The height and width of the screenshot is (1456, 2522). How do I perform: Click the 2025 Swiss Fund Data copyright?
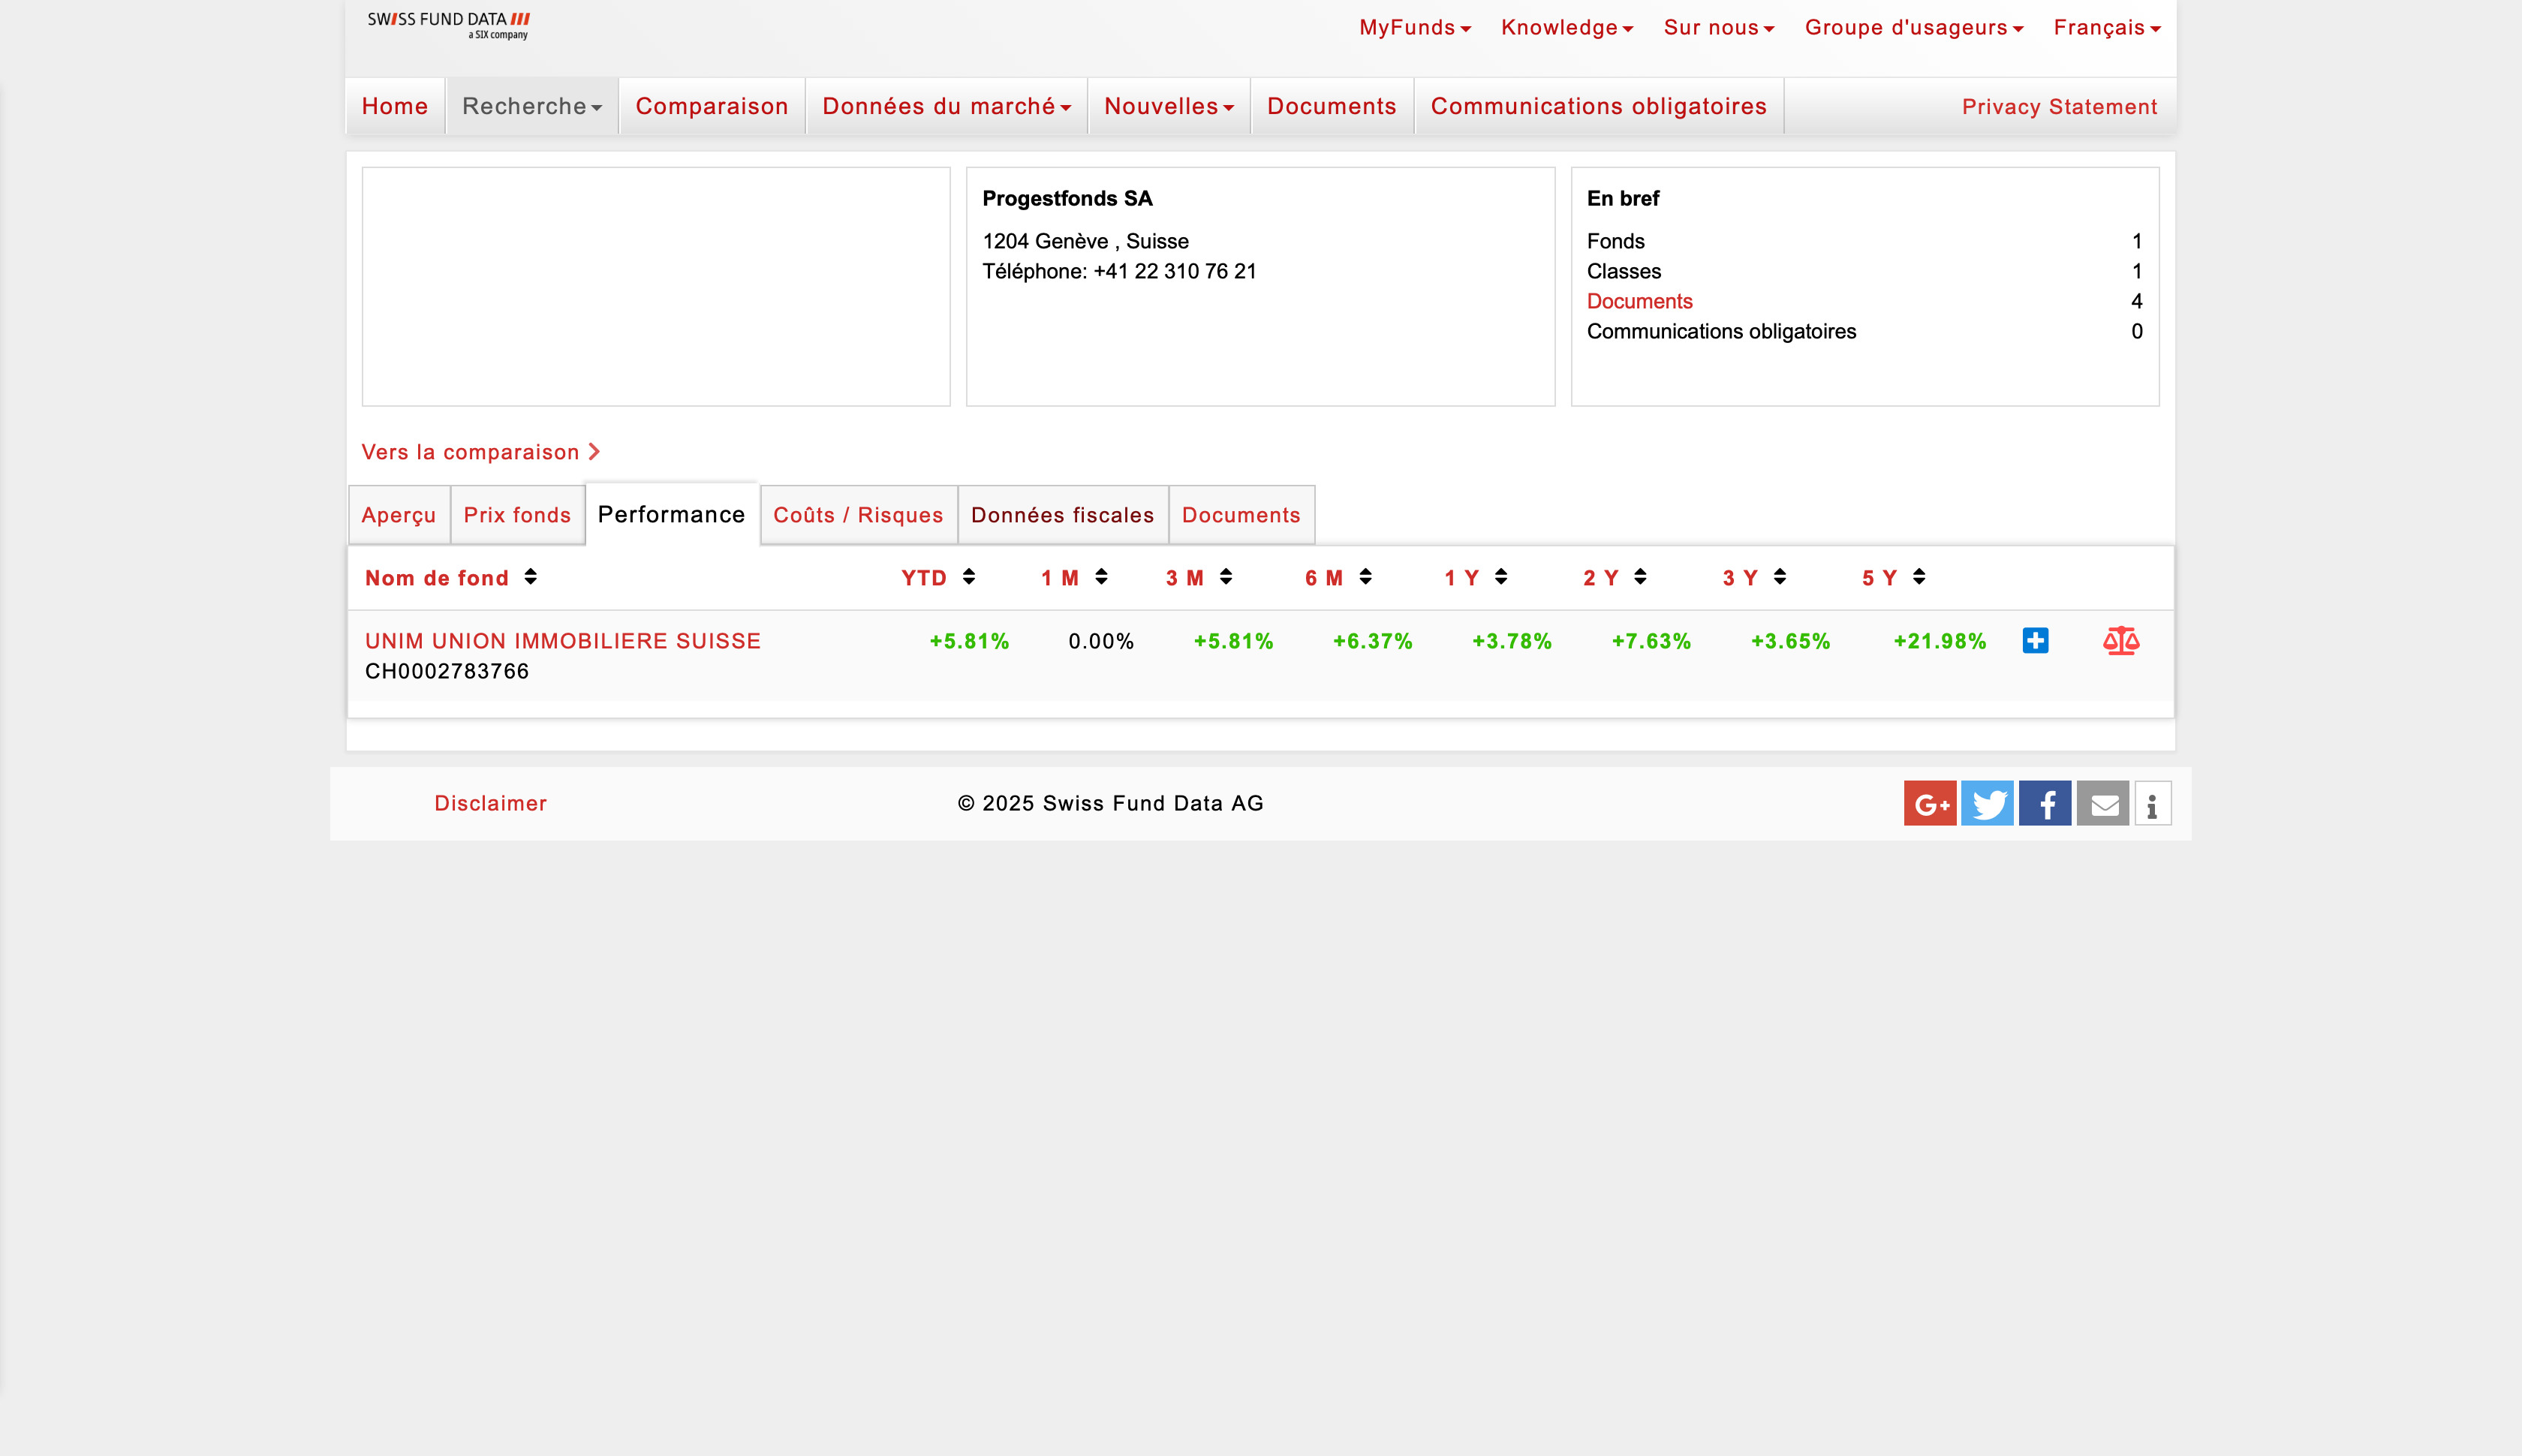tap(1111, 803)
